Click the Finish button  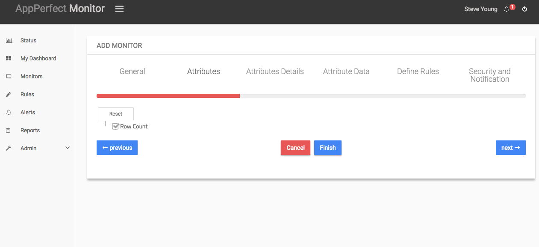click(328, 148)
